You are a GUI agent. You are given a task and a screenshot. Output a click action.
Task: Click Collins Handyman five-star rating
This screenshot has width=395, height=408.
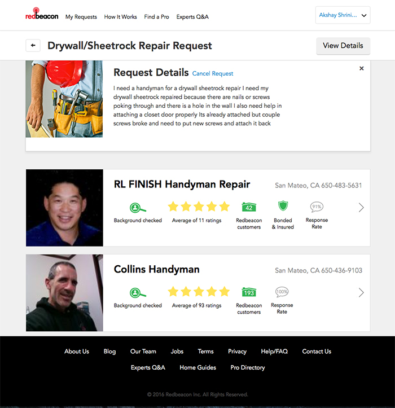[199, 292]
